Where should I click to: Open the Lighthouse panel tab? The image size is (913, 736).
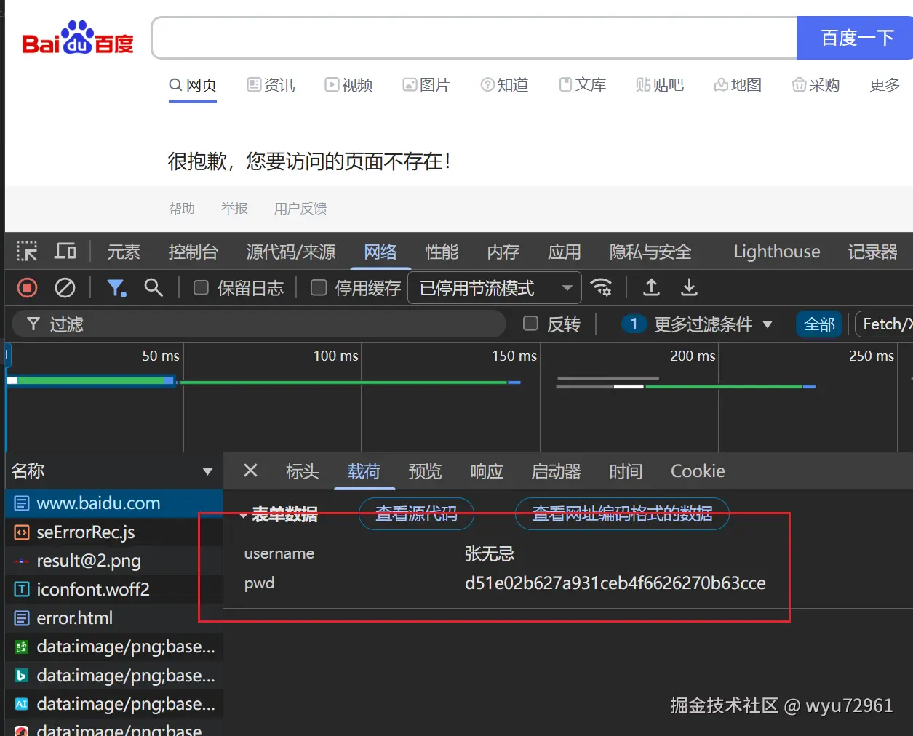(777, 252)
